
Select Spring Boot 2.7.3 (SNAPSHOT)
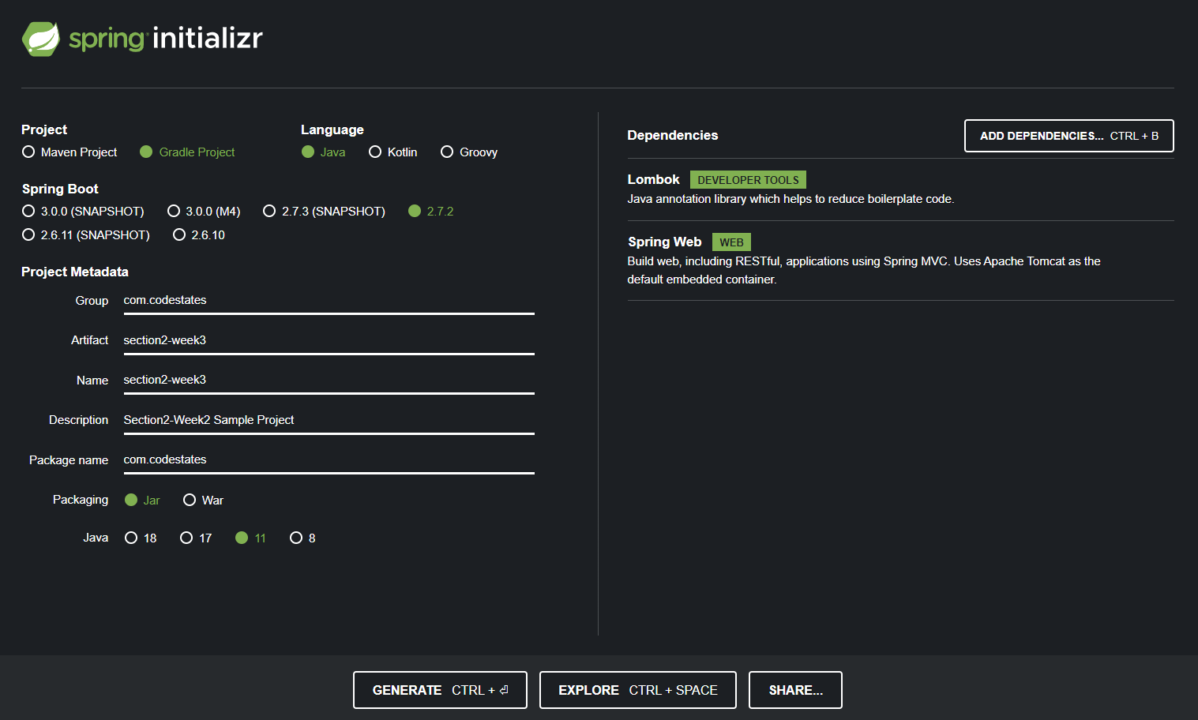(x=325, y=211)
